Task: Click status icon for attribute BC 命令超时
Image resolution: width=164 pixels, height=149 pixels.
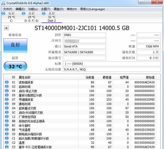Action: (x=7, y=125)
